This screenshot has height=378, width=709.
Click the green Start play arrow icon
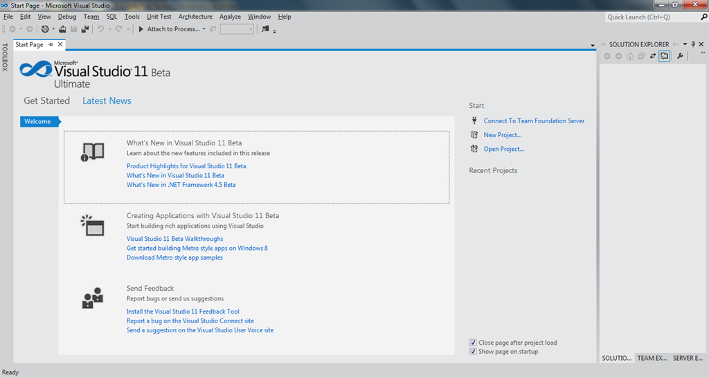tap(141, 29)
